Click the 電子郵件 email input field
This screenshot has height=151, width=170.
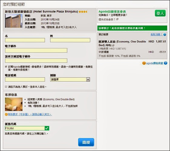click(x=36, y=51)
